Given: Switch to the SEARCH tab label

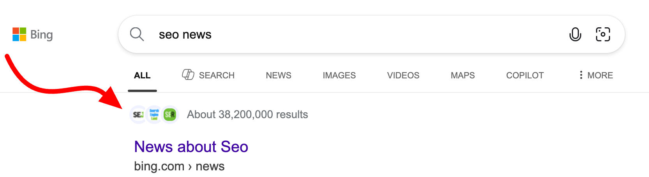Looking at the screenshot, I should (217, 76).
